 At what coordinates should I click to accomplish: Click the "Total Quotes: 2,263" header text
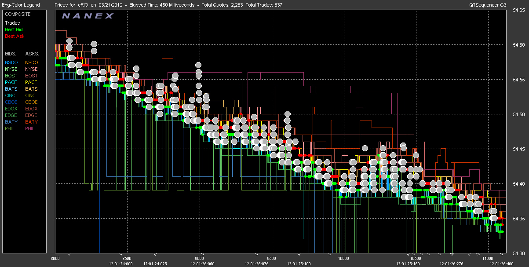point(223,5)
